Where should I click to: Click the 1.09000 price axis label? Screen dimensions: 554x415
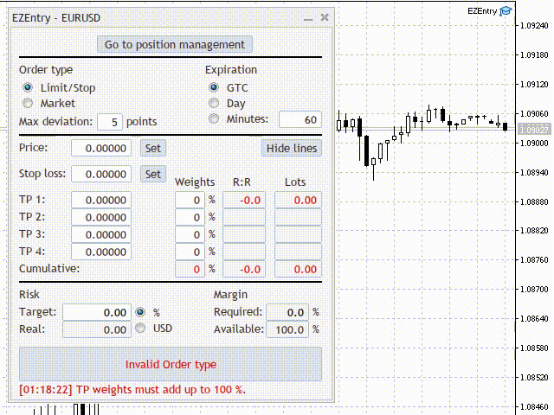pos(535,143)
